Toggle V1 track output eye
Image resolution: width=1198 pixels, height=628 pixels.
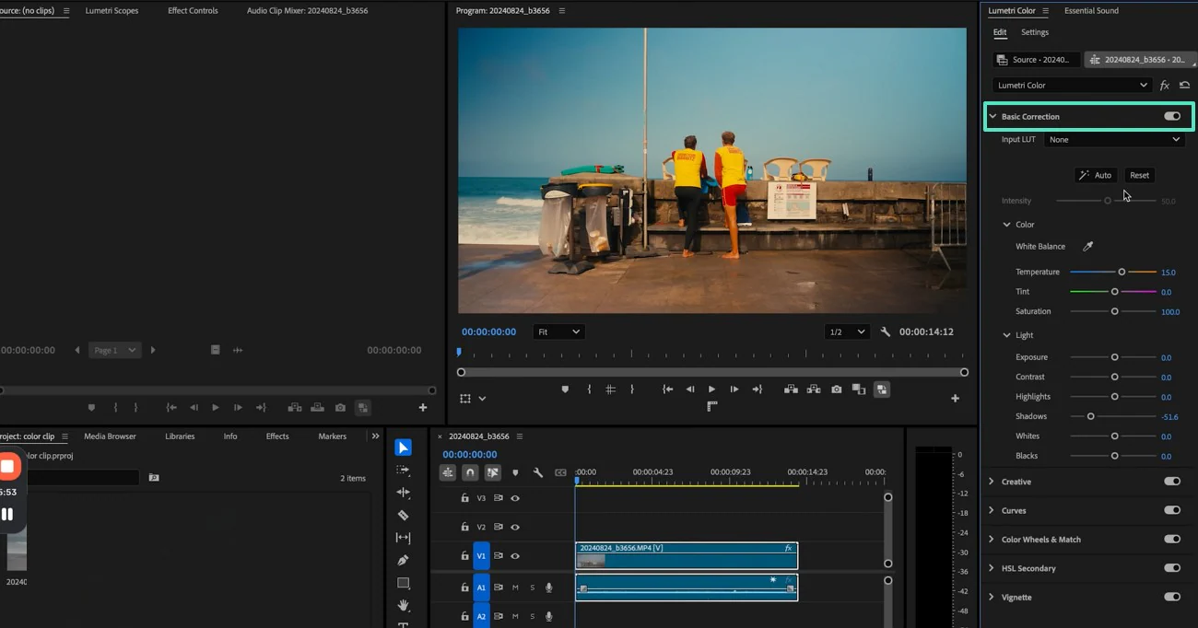[x=515, y=556]
